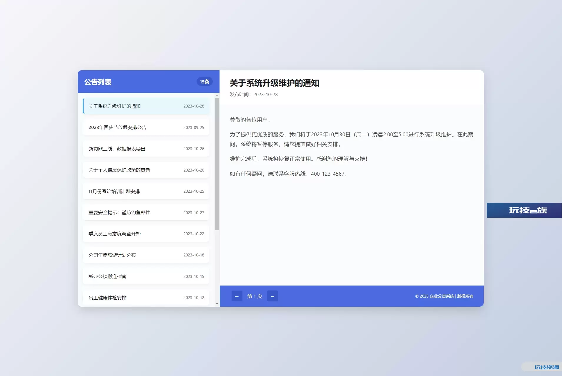View 关于个人信息保护政策的更新 announcement
Viewport: 562px width, 376px height.
click(146, 170)
